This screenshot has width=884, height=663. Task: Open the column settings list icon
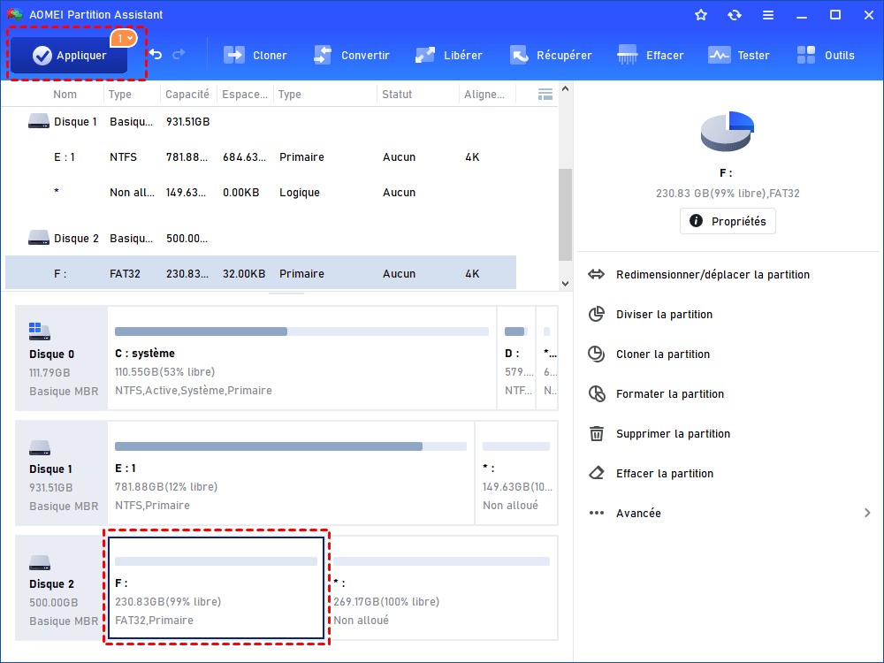pyautogui.click(x=545, y=94)
